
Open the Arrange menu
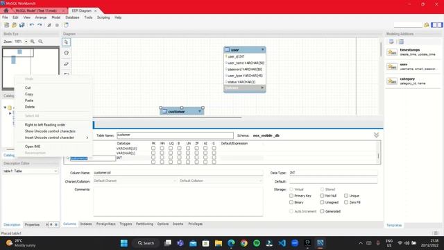tap(41, 17)
